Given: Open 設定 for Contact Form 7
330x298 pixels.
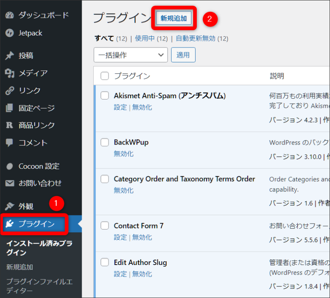Looking at the screenshot, I should (120, 237).
